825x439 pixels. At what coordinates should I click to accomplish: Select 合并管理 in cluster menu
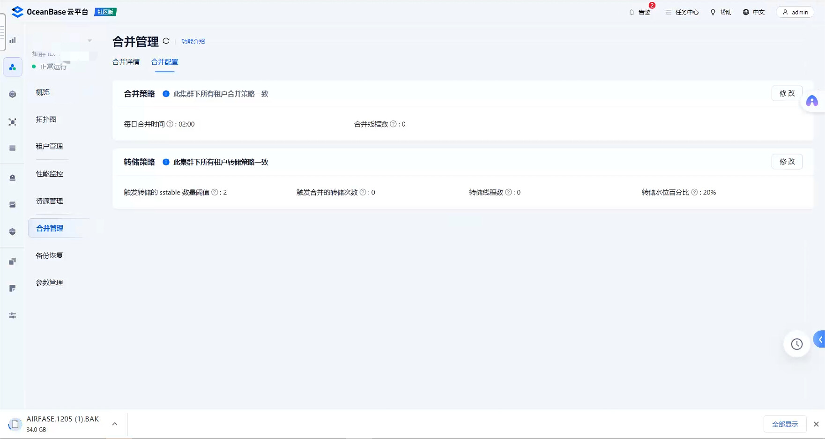point(50,228)
